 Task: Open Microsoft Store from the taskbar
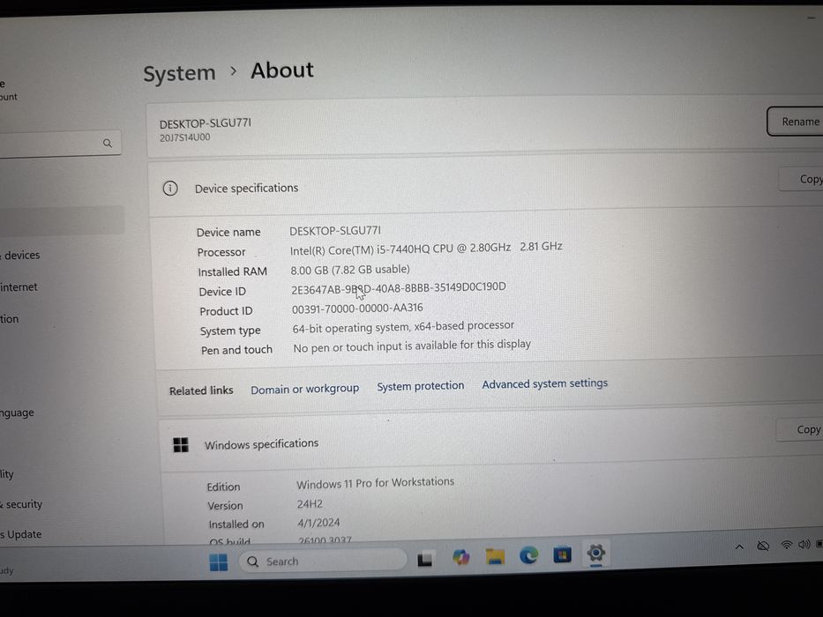[562, 554]
